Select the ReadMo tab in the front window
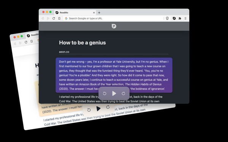 coord(75,12)
